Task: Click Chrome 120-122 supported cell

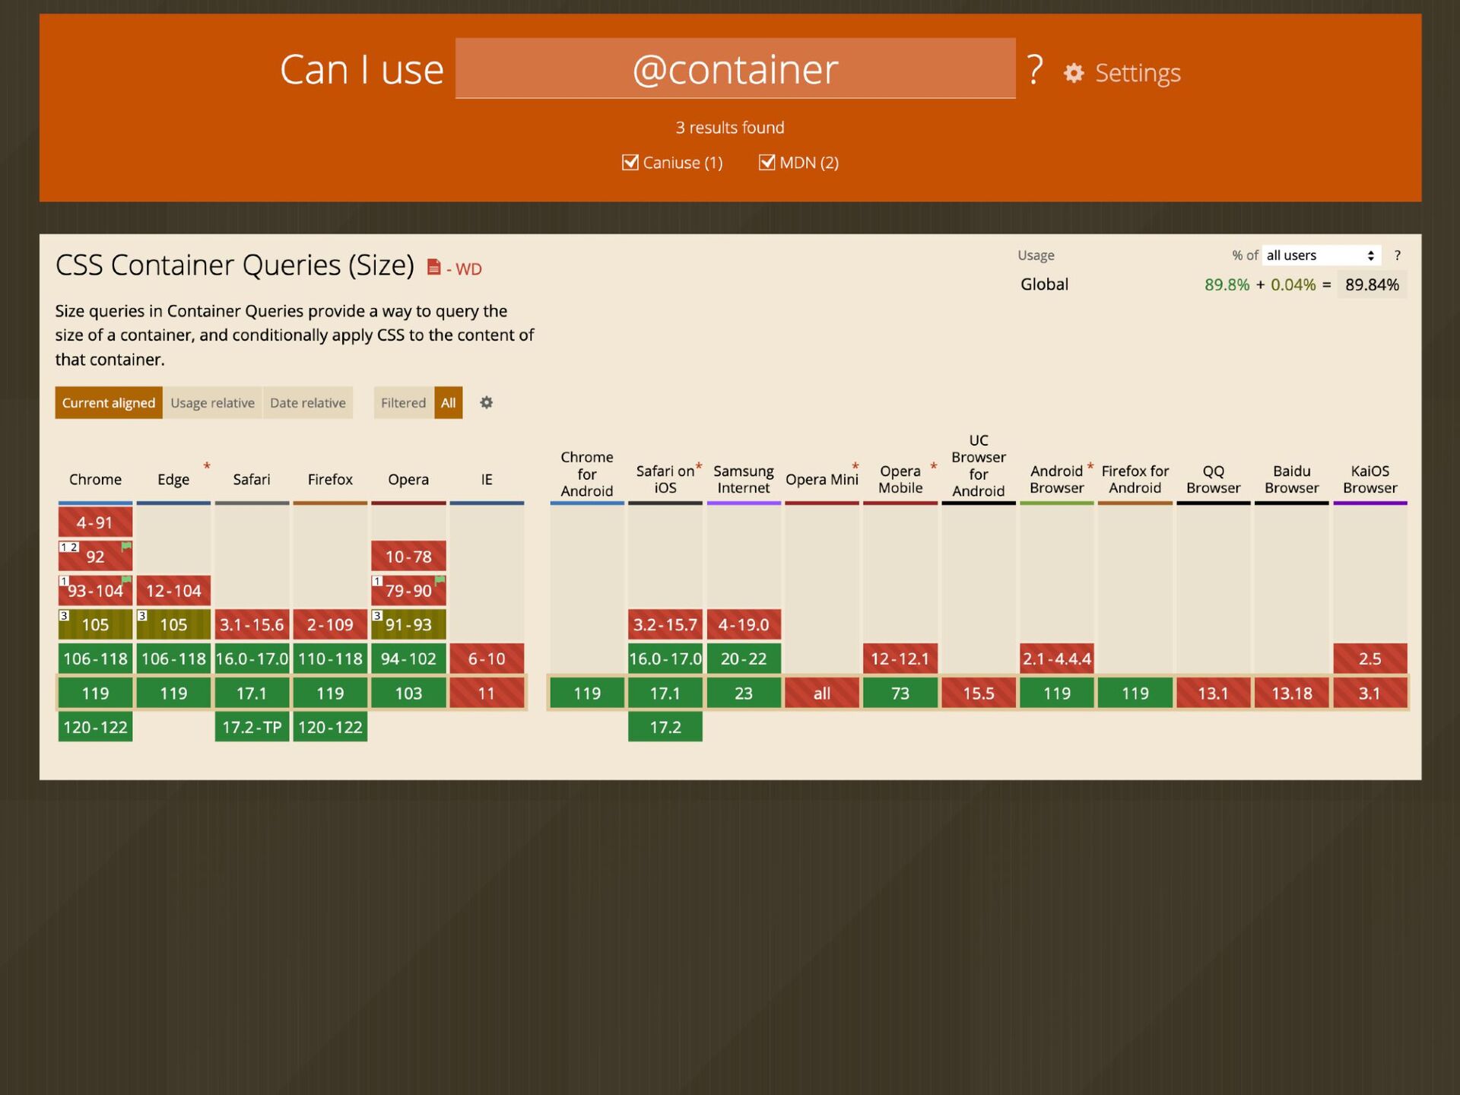Action: [x=95, y=727]
